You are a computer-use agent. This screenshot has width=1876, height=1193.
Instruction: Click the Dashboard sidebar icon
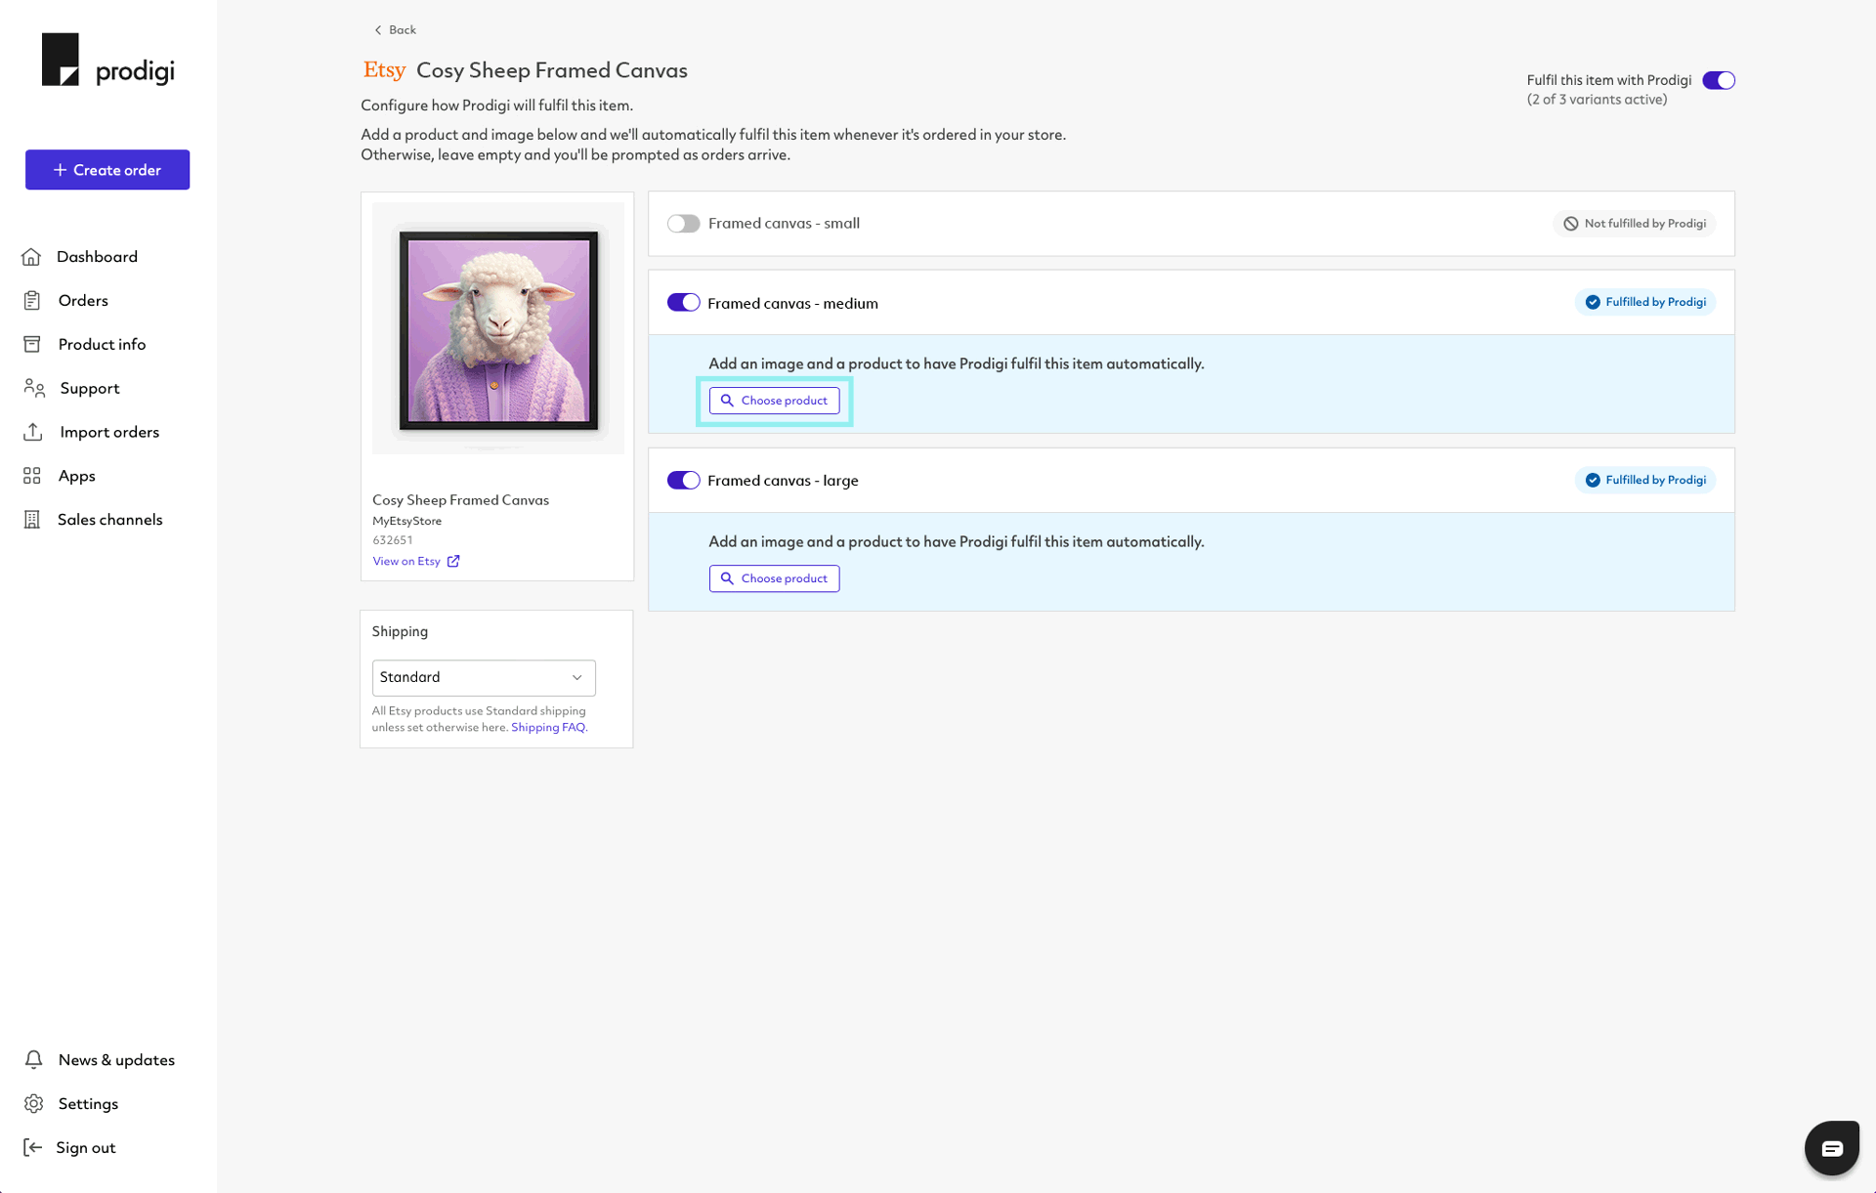tap(33, 256)
